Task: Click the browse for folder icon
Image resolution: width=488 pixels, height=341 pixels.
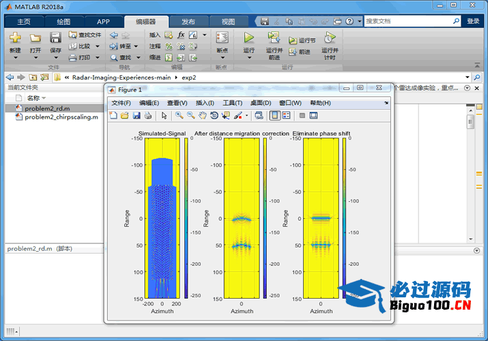Action: tap(44, 77)
